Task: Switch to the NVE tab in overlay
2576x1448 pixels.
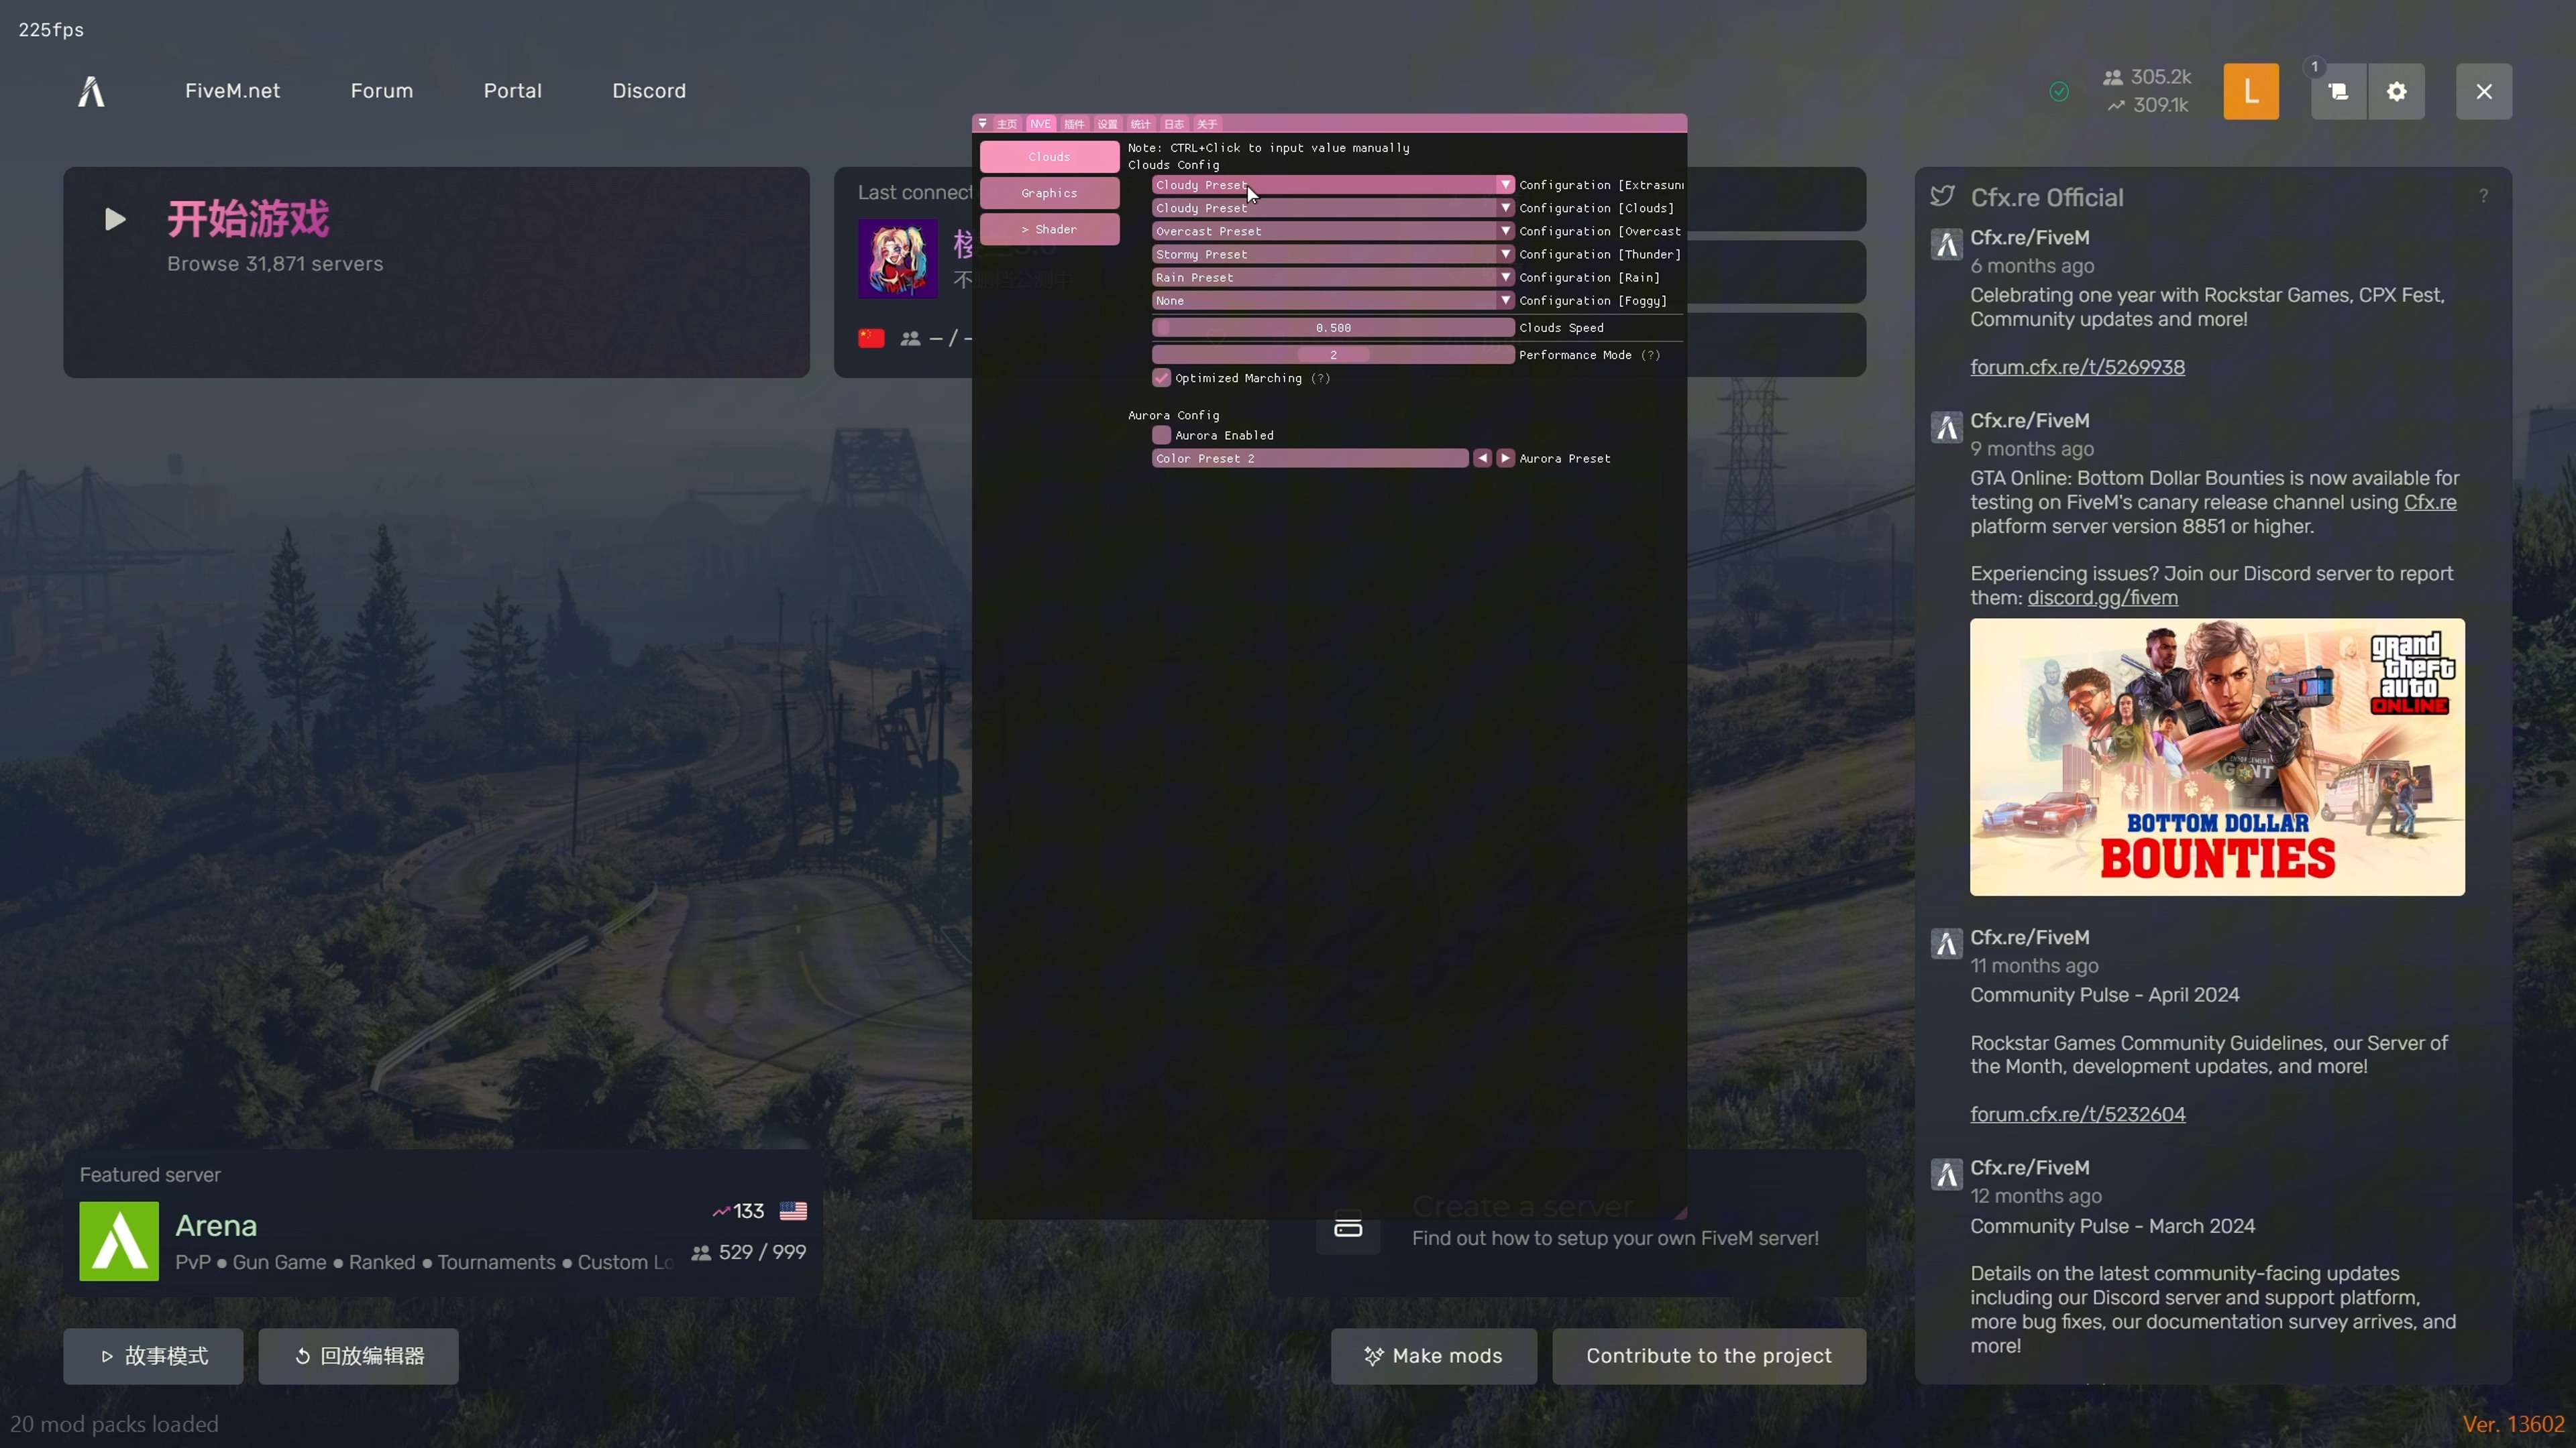Action: (x=1040, y=124)
